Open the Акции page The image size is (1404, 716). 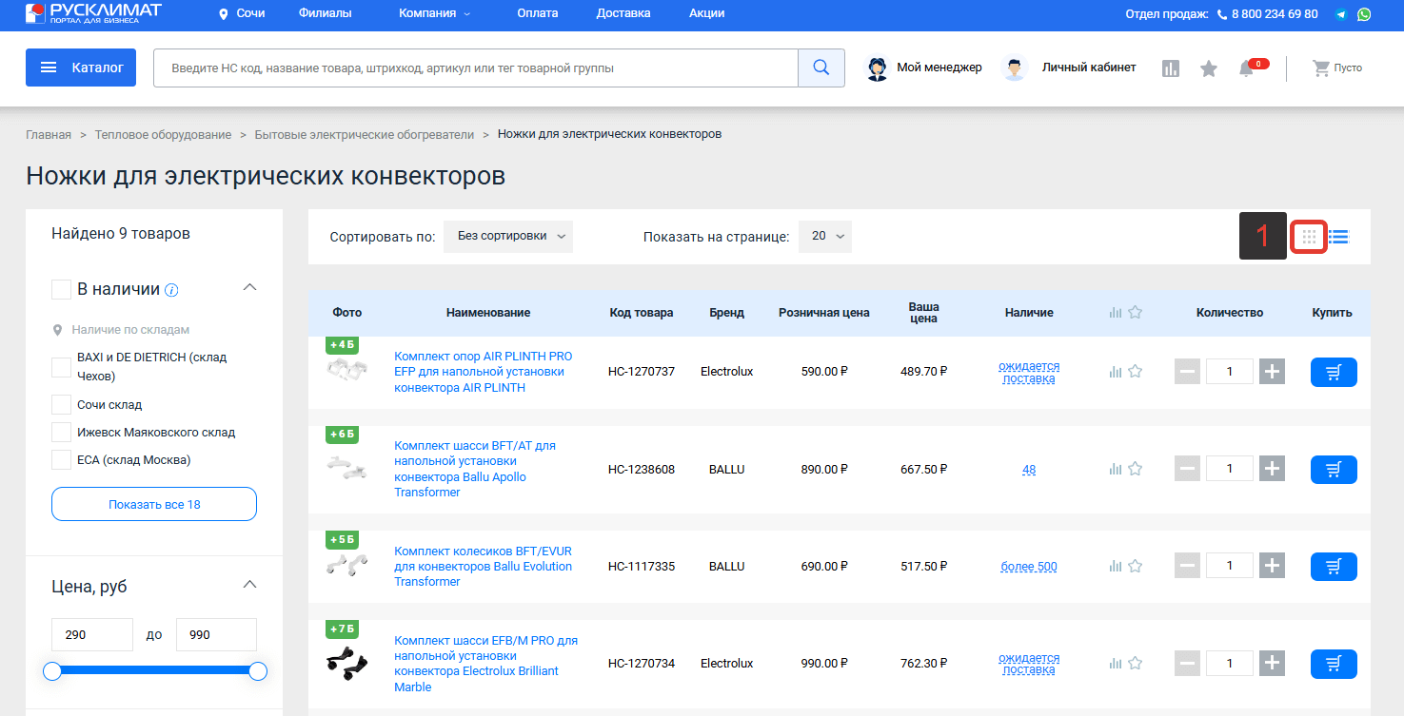706,13
